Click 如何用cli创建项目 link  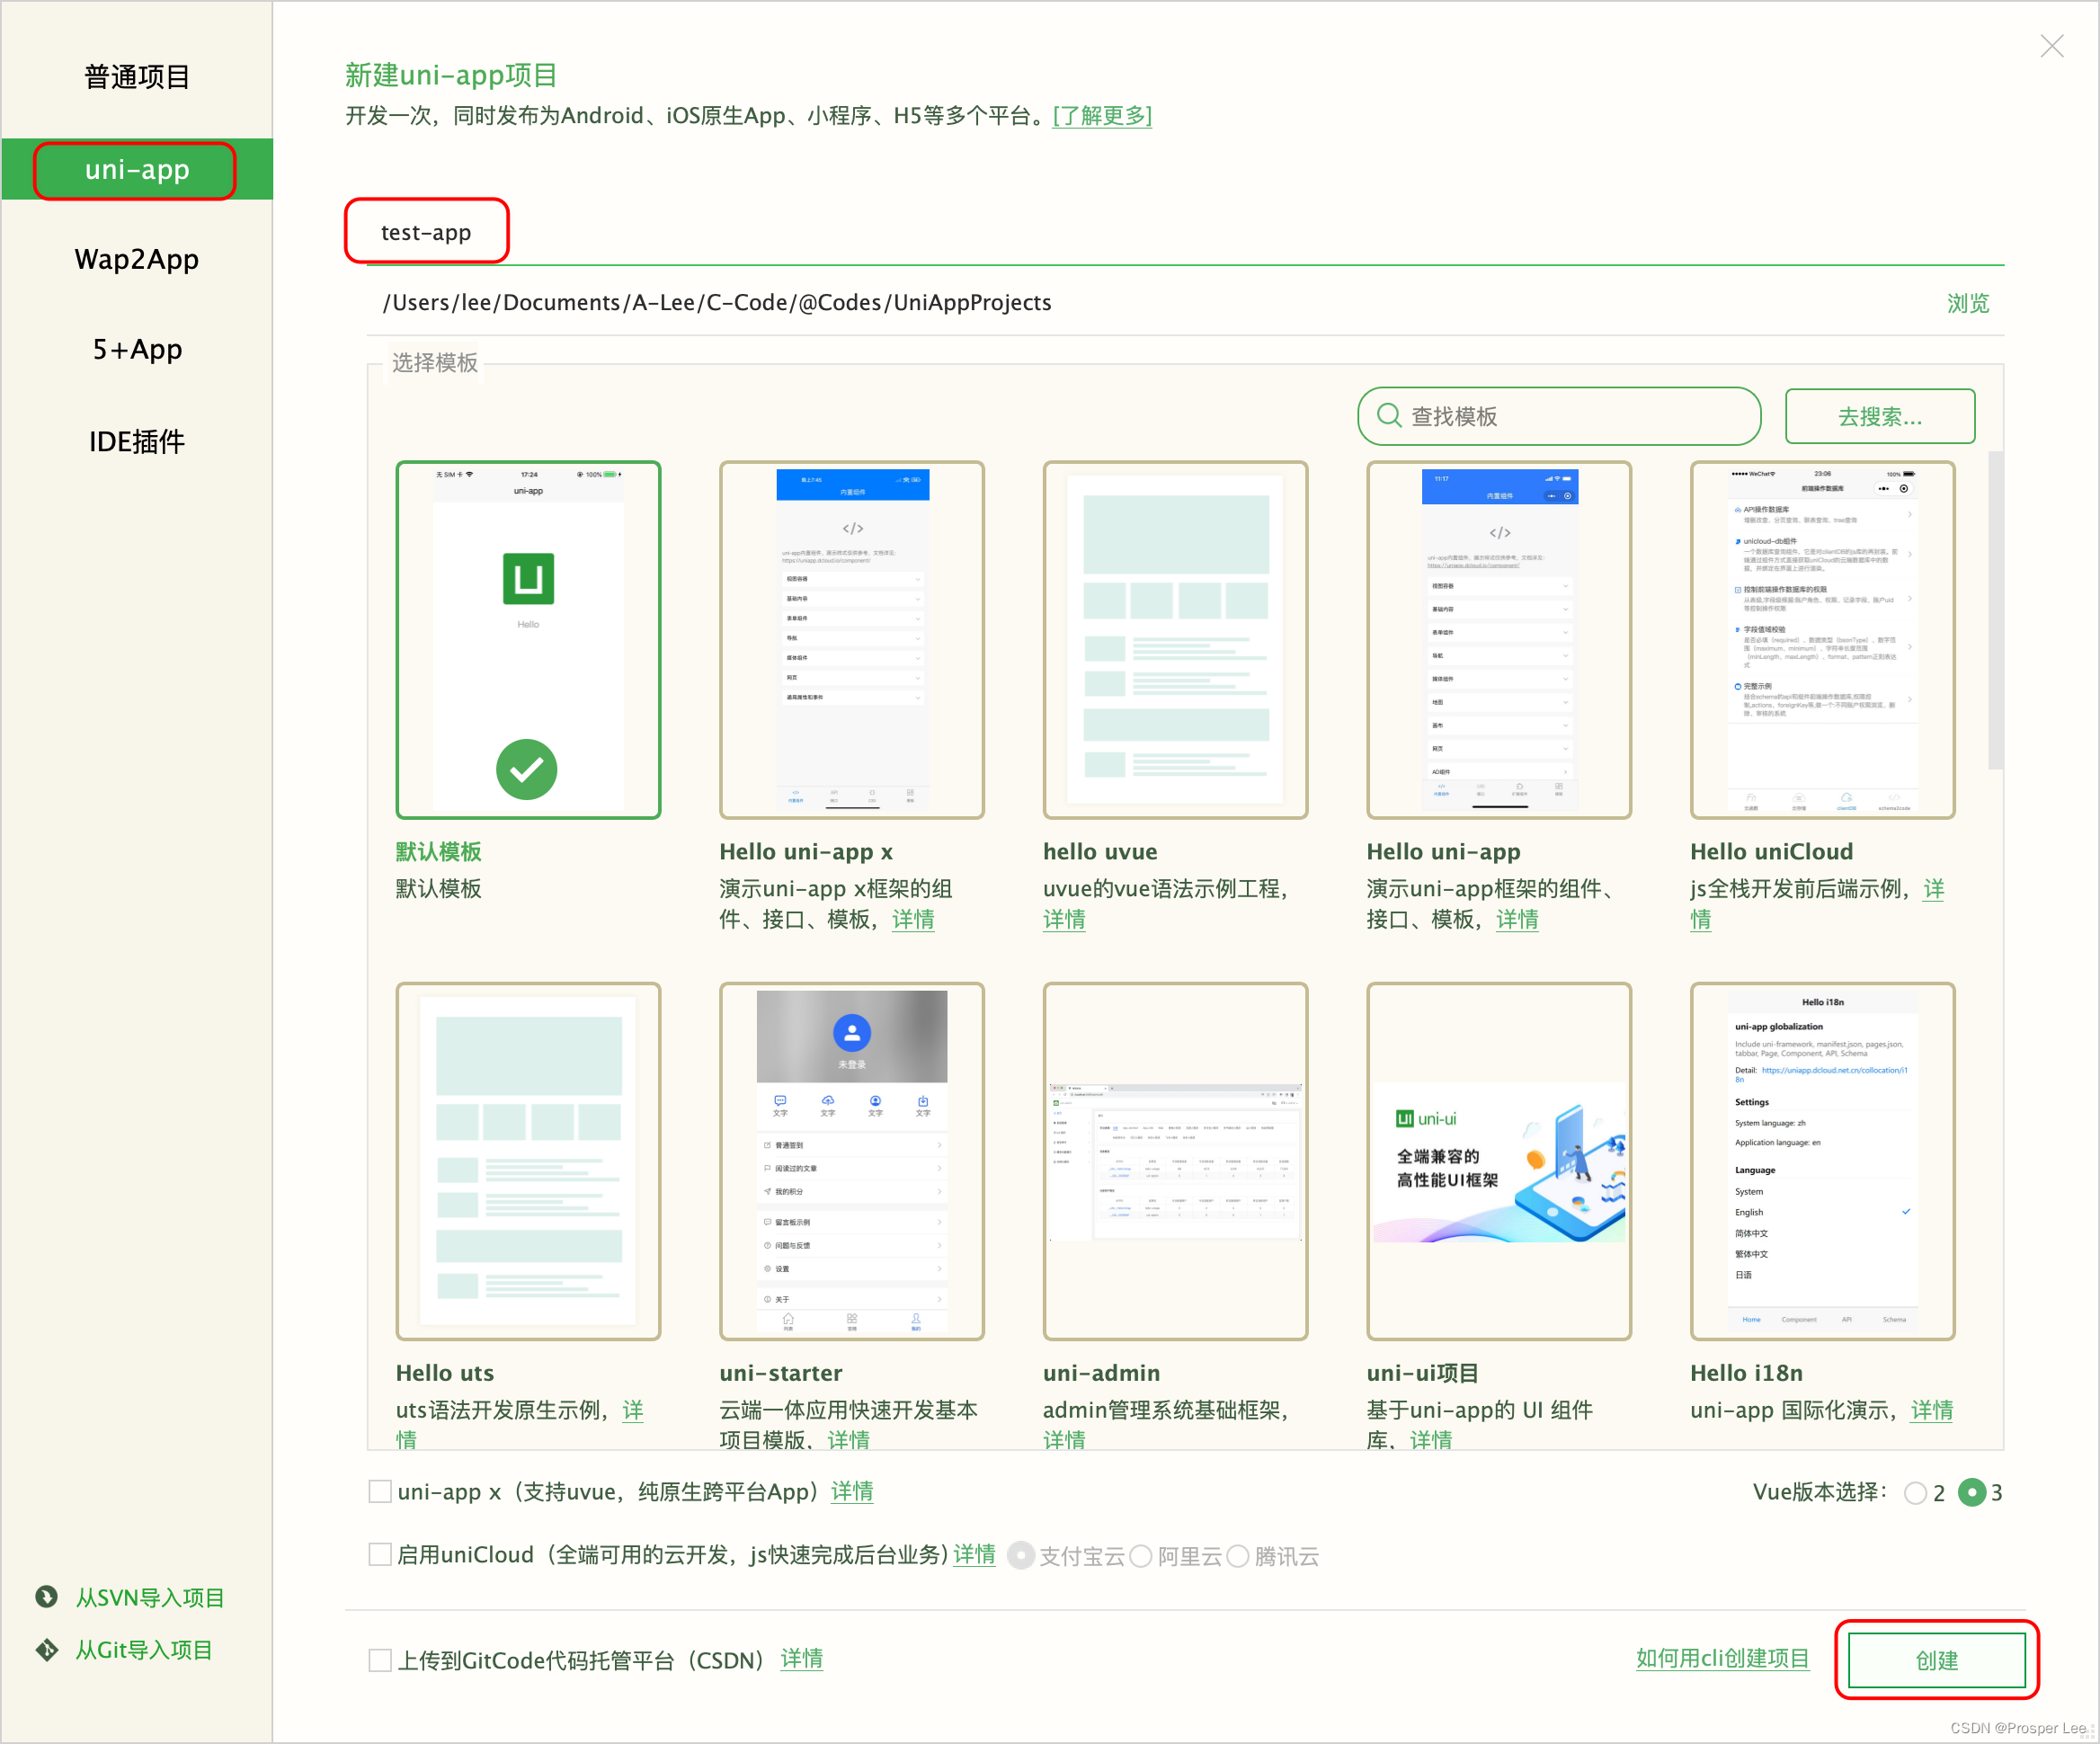(x=1722, y=1658)
